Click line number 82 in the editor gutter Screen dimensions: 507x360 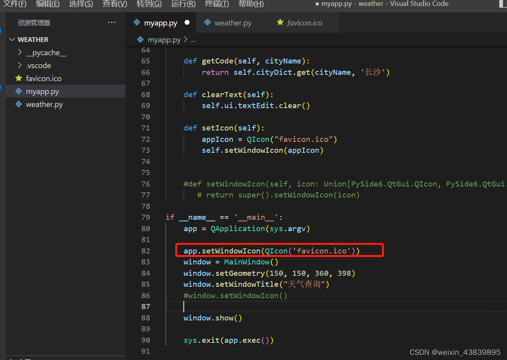click(145, 251)
